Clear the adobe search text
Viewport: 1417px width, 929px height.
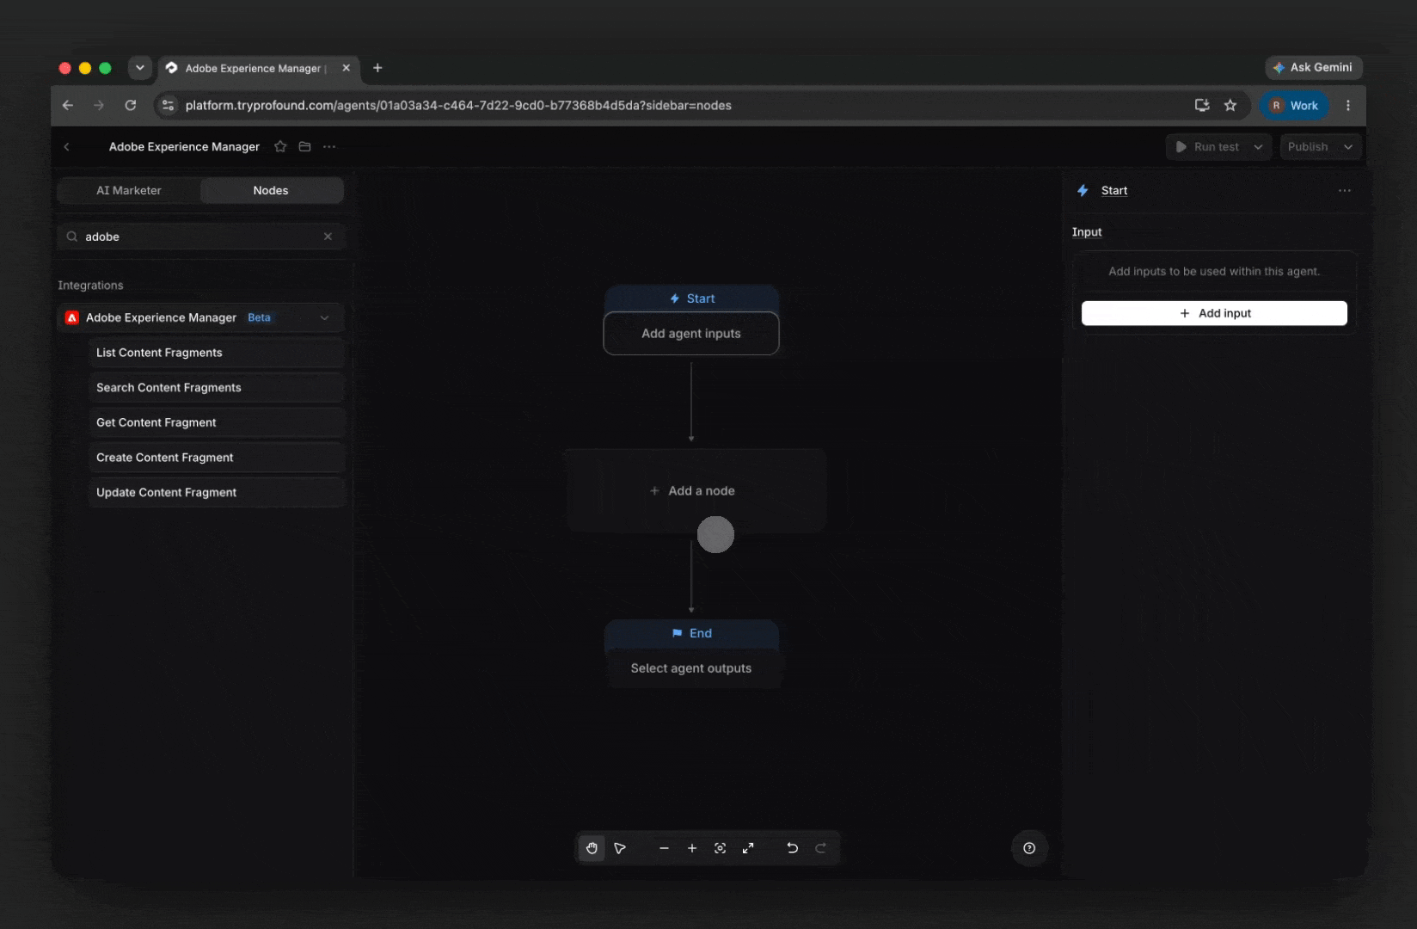pos(328,237)
